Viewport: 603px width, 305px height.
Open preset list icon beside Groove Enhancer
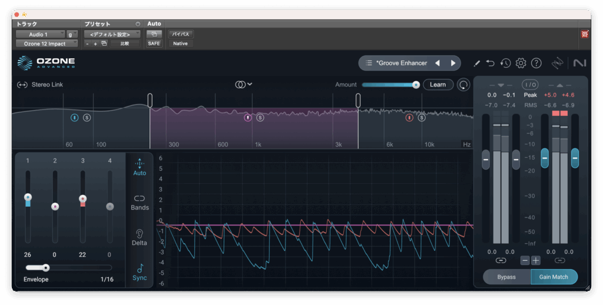coord(369,63)
